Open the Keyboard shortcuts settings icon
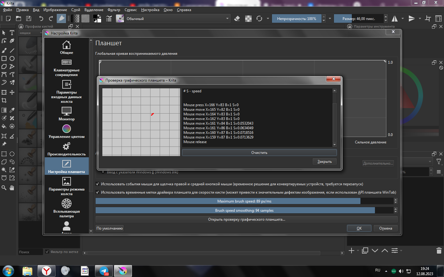This screenshot has width=444, height=277. [x=66, y=62]
